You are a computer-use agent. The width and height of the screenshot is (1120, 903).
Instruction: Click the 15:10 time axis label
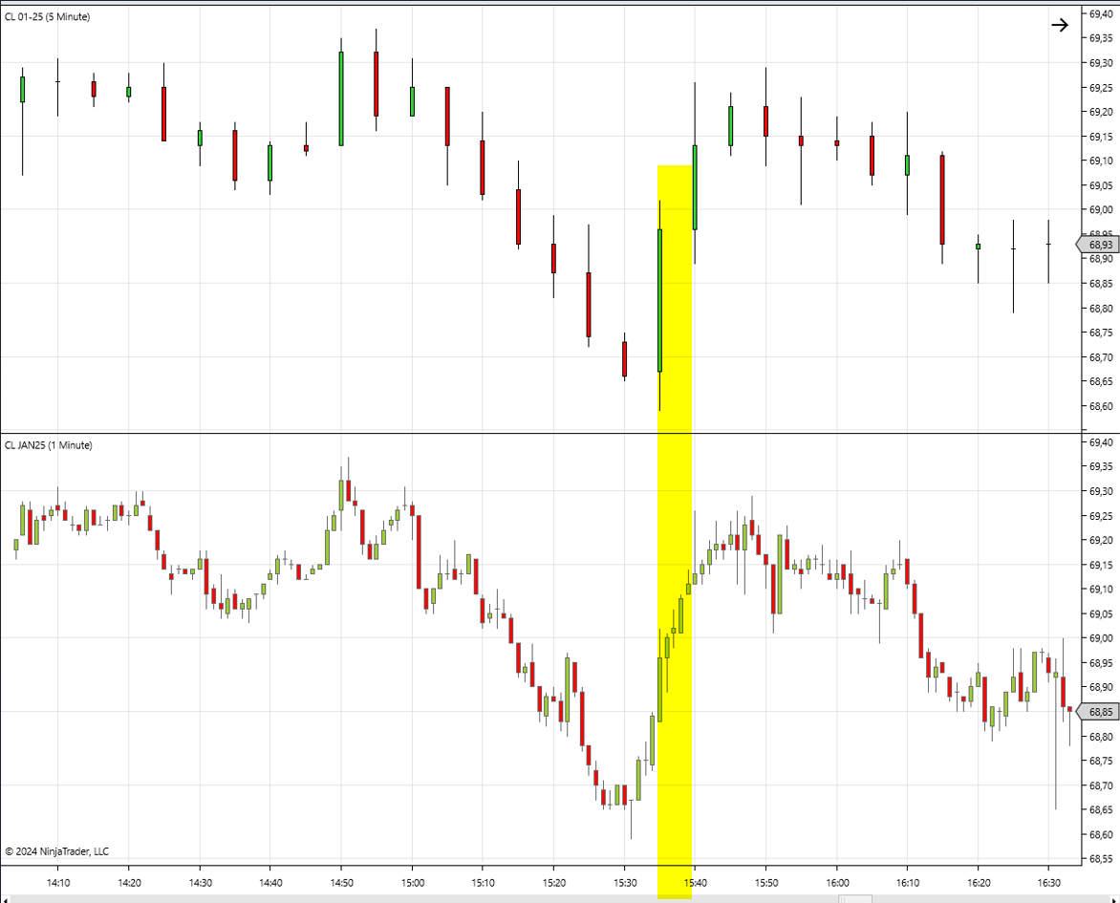coord(483,882)
